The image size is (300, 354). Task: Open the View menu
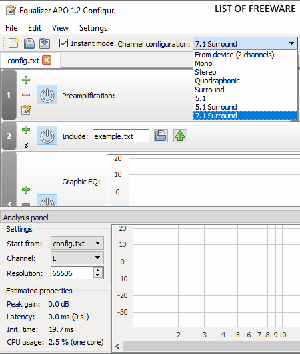tap(60, 28)
